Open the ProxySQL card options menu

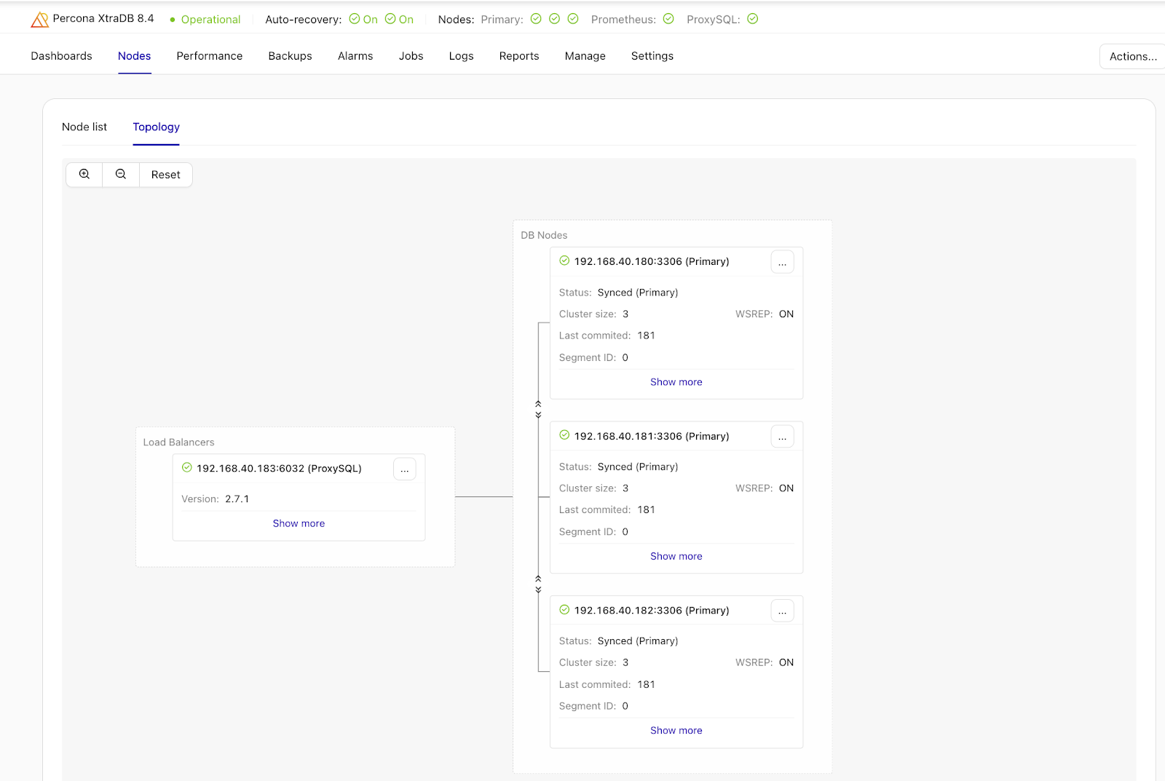point(405,469)
